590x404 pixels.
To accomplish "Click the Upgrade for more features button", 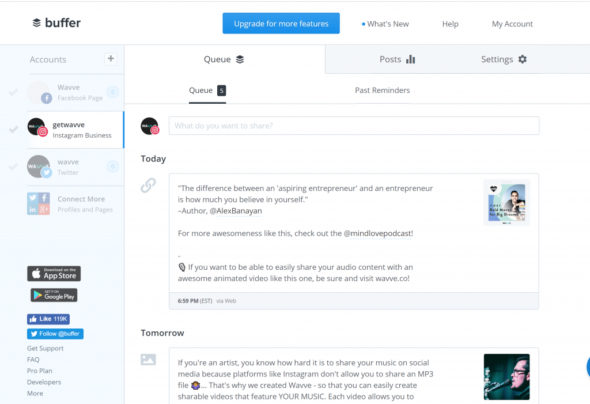I will coord(281,23).
